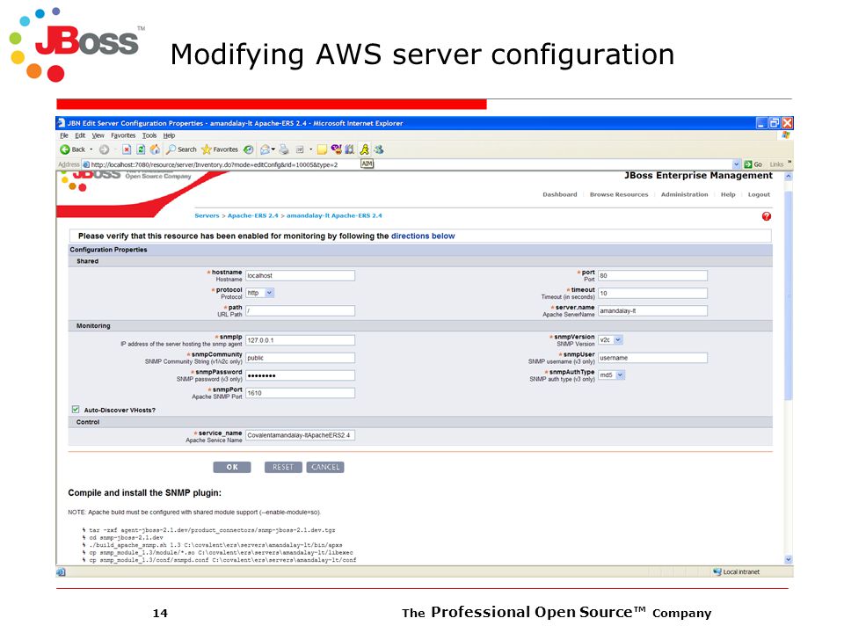
Task: Open the Favorites menu
Action: click(123, 135)
